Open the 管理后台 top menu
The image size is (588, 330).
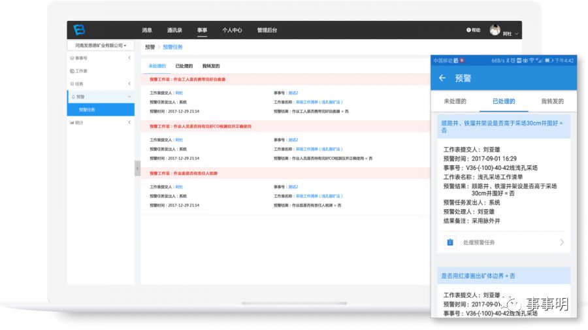(267, 30)
